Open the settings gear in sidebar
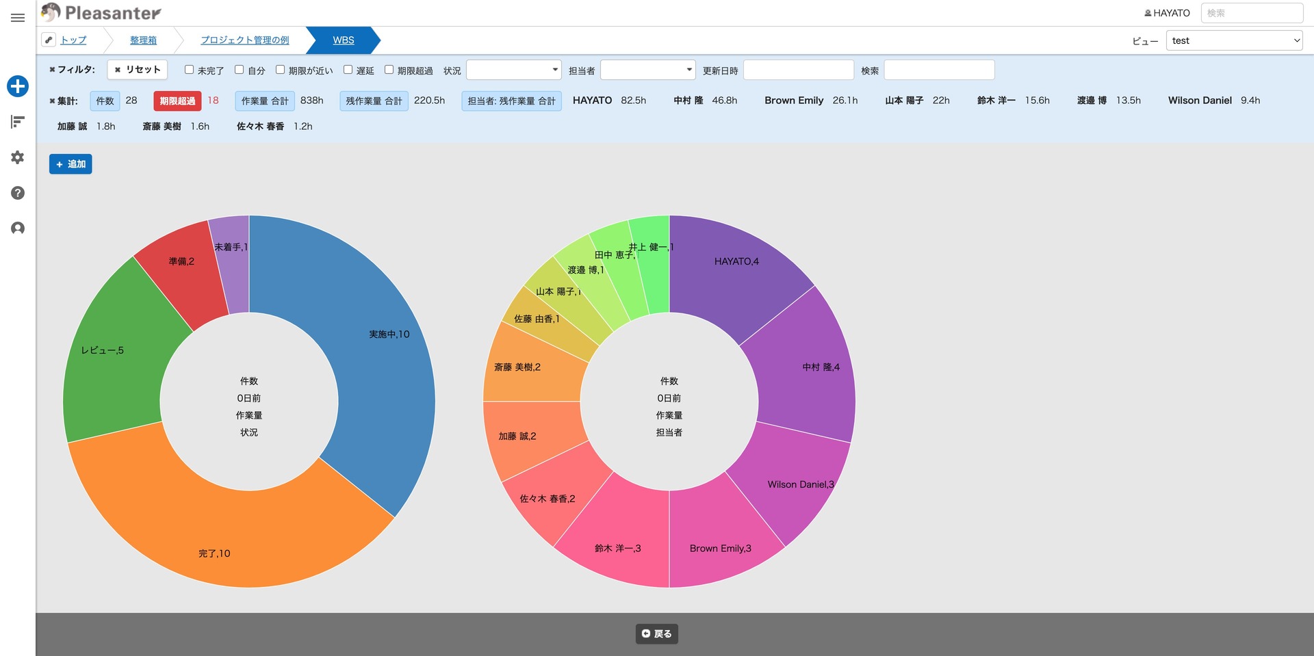 click(x=18, y=157)
